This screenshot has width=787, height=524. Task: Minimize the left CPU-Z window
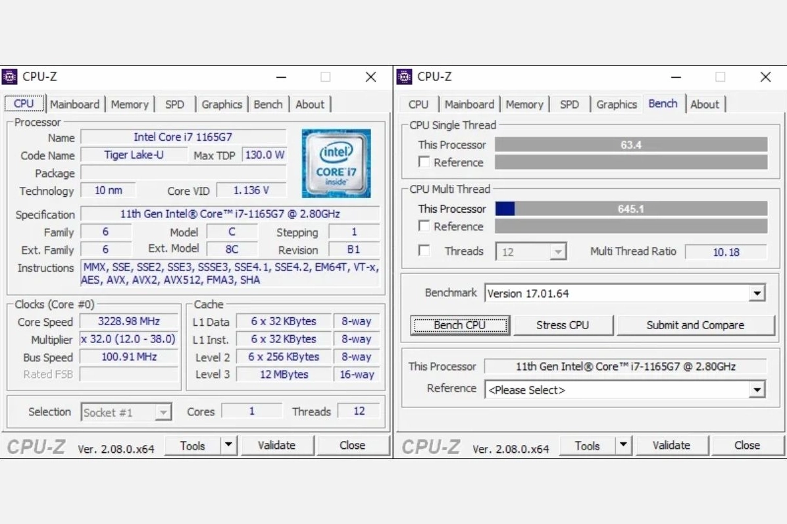click(281, 77)
